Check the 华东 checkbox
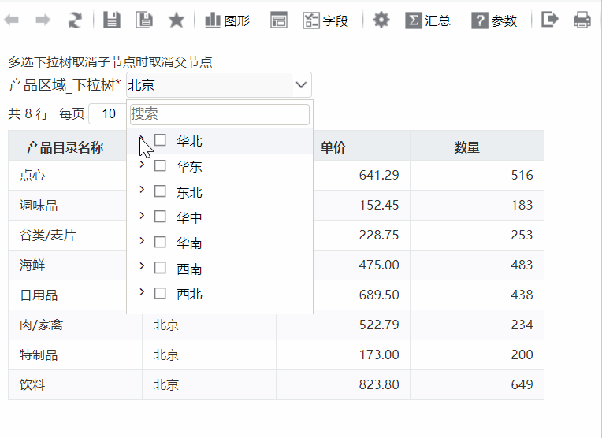This screenshot has width=602, height=438. pos(160,166)
